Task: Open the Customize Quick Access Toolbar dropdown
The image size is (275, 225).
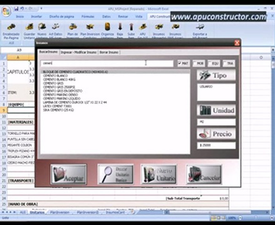Action: (41, 8)
